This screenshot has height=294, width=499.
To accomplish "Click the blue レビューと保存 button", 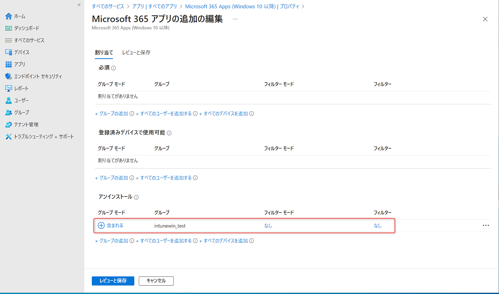I will [x=113, y=281].
